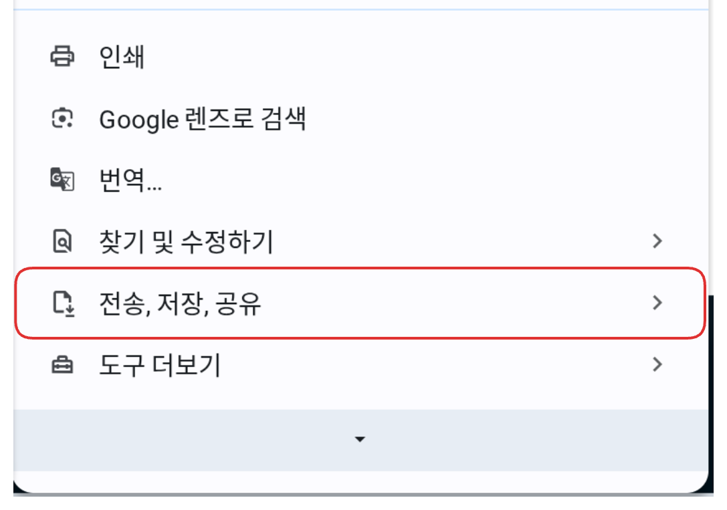727x510 pixels.
Task: Click the small down arrow at menu bottom
Action: click(360, 439)
